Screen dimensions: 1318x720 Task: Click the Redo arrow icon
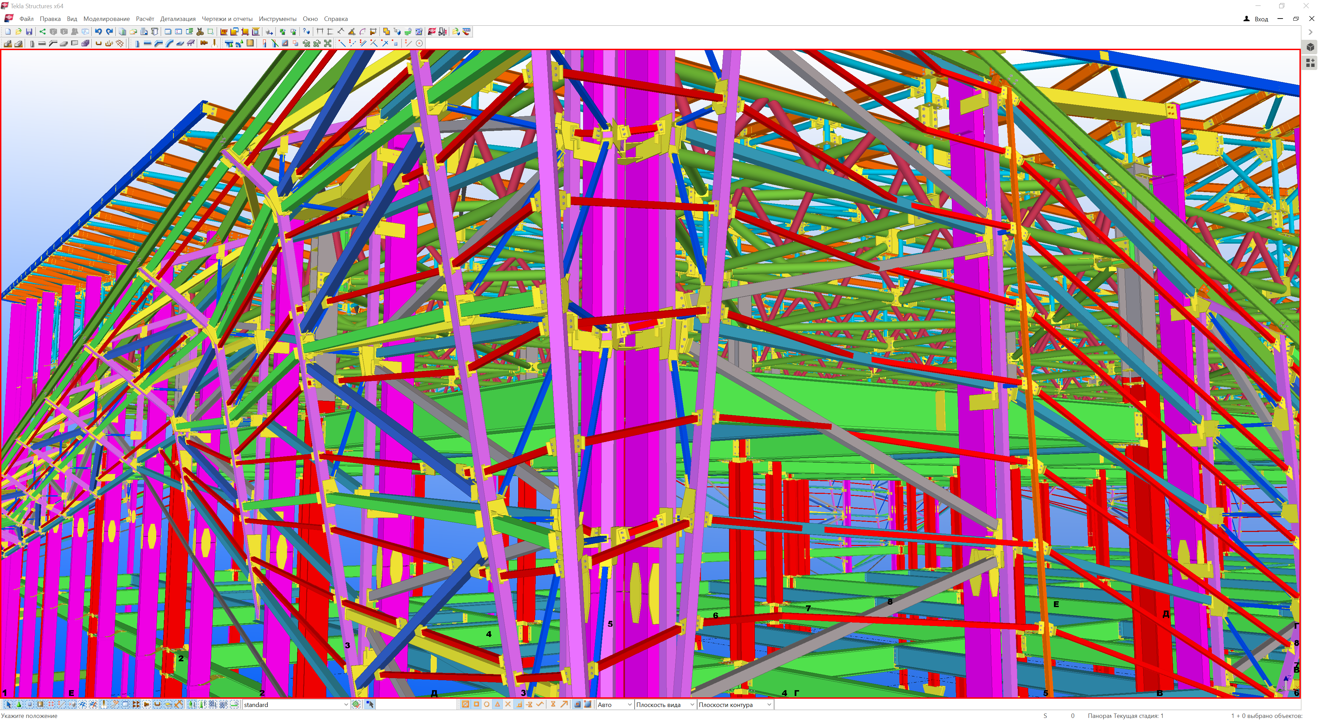click(x=110, y=32)
